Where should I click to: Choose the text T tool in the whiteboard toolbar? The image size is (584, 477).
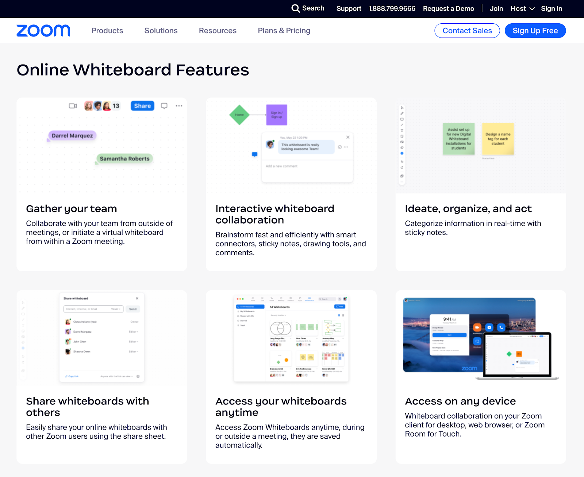[x=402, y=131]
